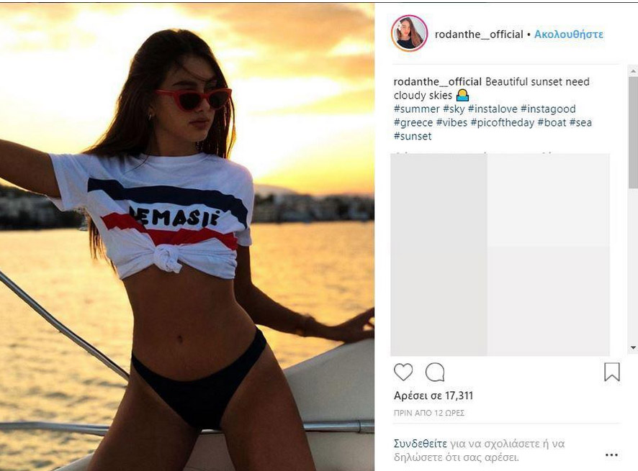
Task: Open the #instagood hashtag link
Action: (x=548, y=109)
